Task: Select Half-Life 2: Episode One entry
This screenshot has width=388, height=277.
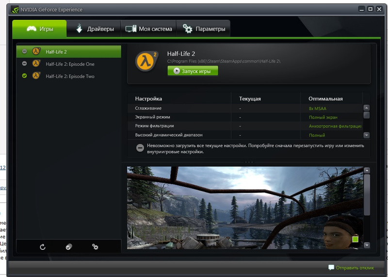Action: (69, 64)
